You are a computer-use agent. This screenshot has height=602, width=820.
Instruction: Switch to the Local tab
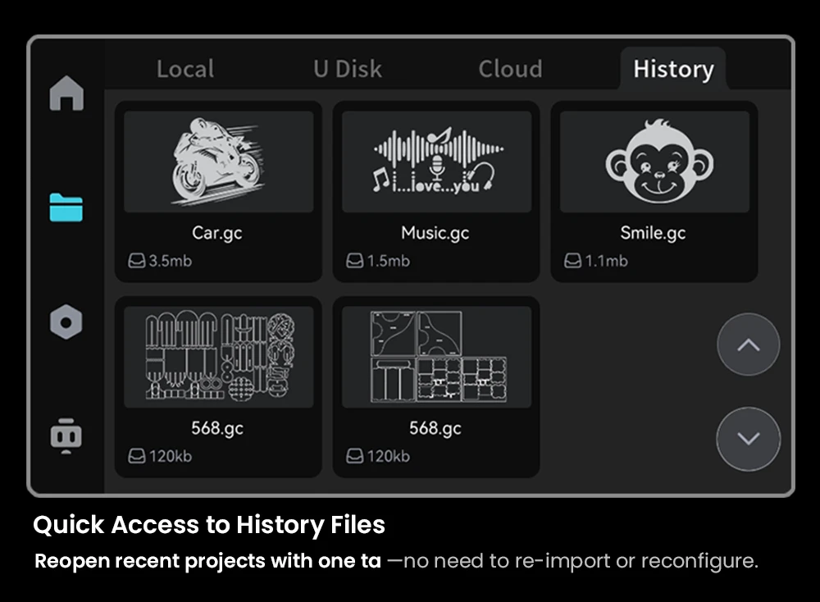click(x=185, y=69)
